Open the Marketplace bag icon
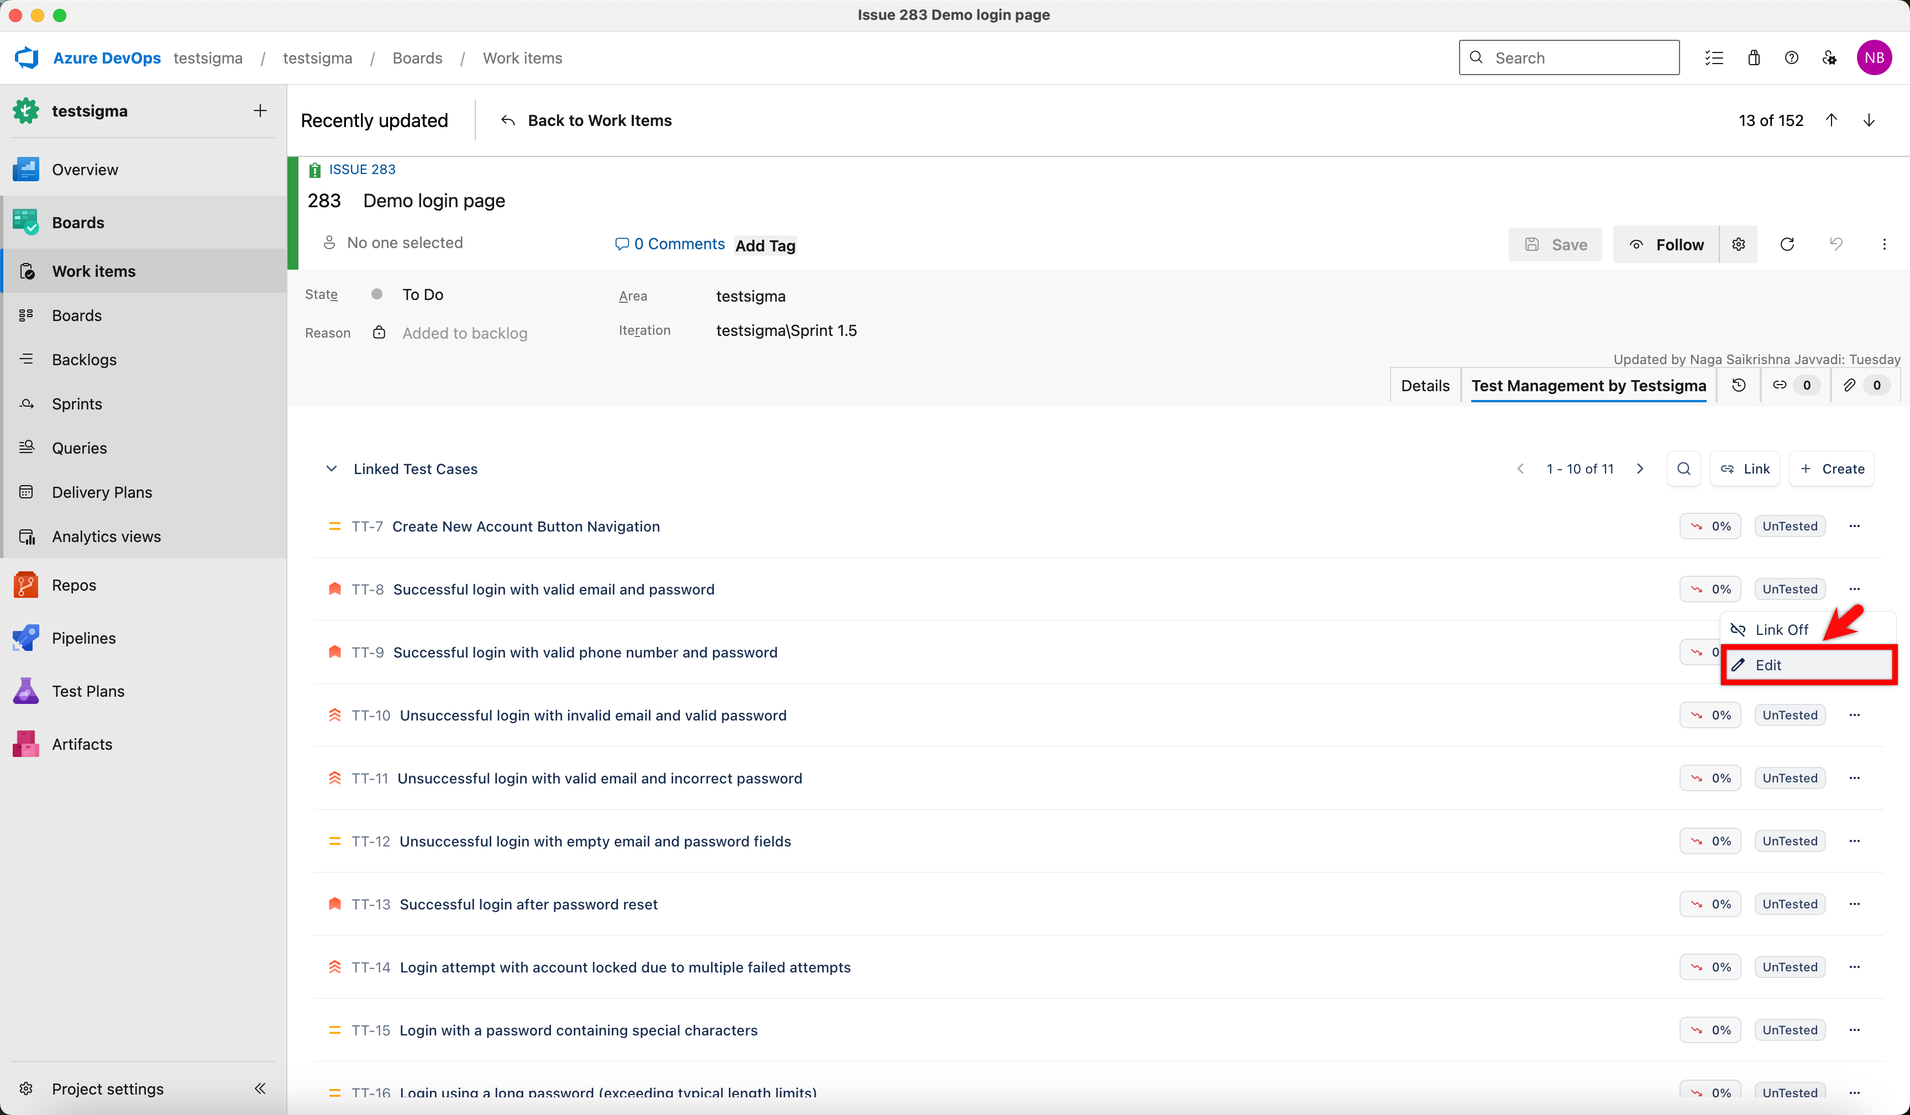1910x1115 pixels. pyautogui.click(x=1755, y=57)
